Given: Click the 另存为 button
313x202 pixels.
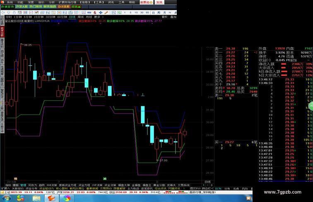Looking at the screenshot, I should point(33,185).
